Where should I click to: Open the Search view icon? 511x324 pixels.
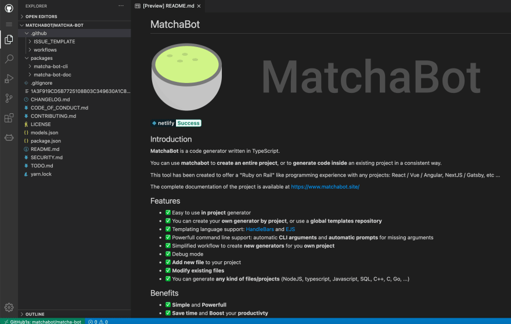pos(9,59)
